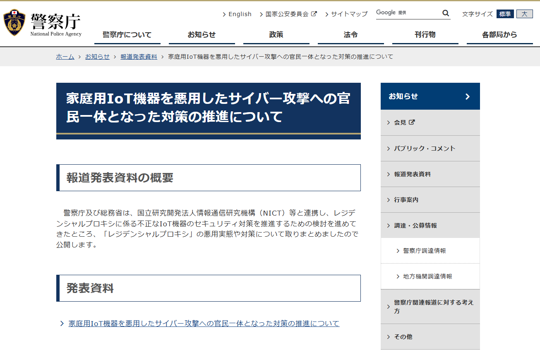
Task: Open 報道発表資料 in the sidebar
Action: (x=430, y=174)
